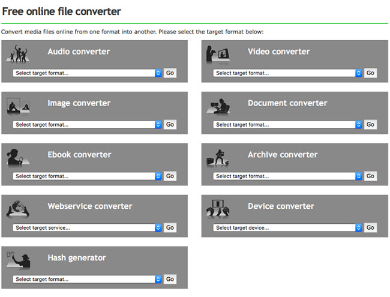The width and height of the screenshot is (390, 297).
Task: Click Go in the Image converter box
Action: tap(170, 124)
